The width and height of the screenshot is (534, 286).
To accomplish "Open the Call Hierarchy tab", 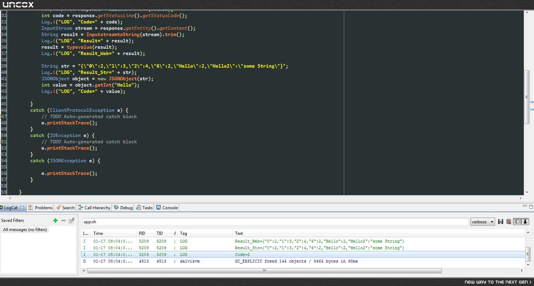I will pyautogui.click(x=94, y=207).
